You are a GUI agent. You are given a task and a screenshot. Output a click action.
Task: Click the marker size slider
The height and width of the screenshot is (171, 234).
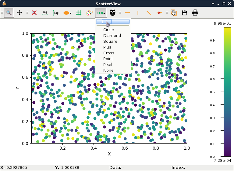113,21
